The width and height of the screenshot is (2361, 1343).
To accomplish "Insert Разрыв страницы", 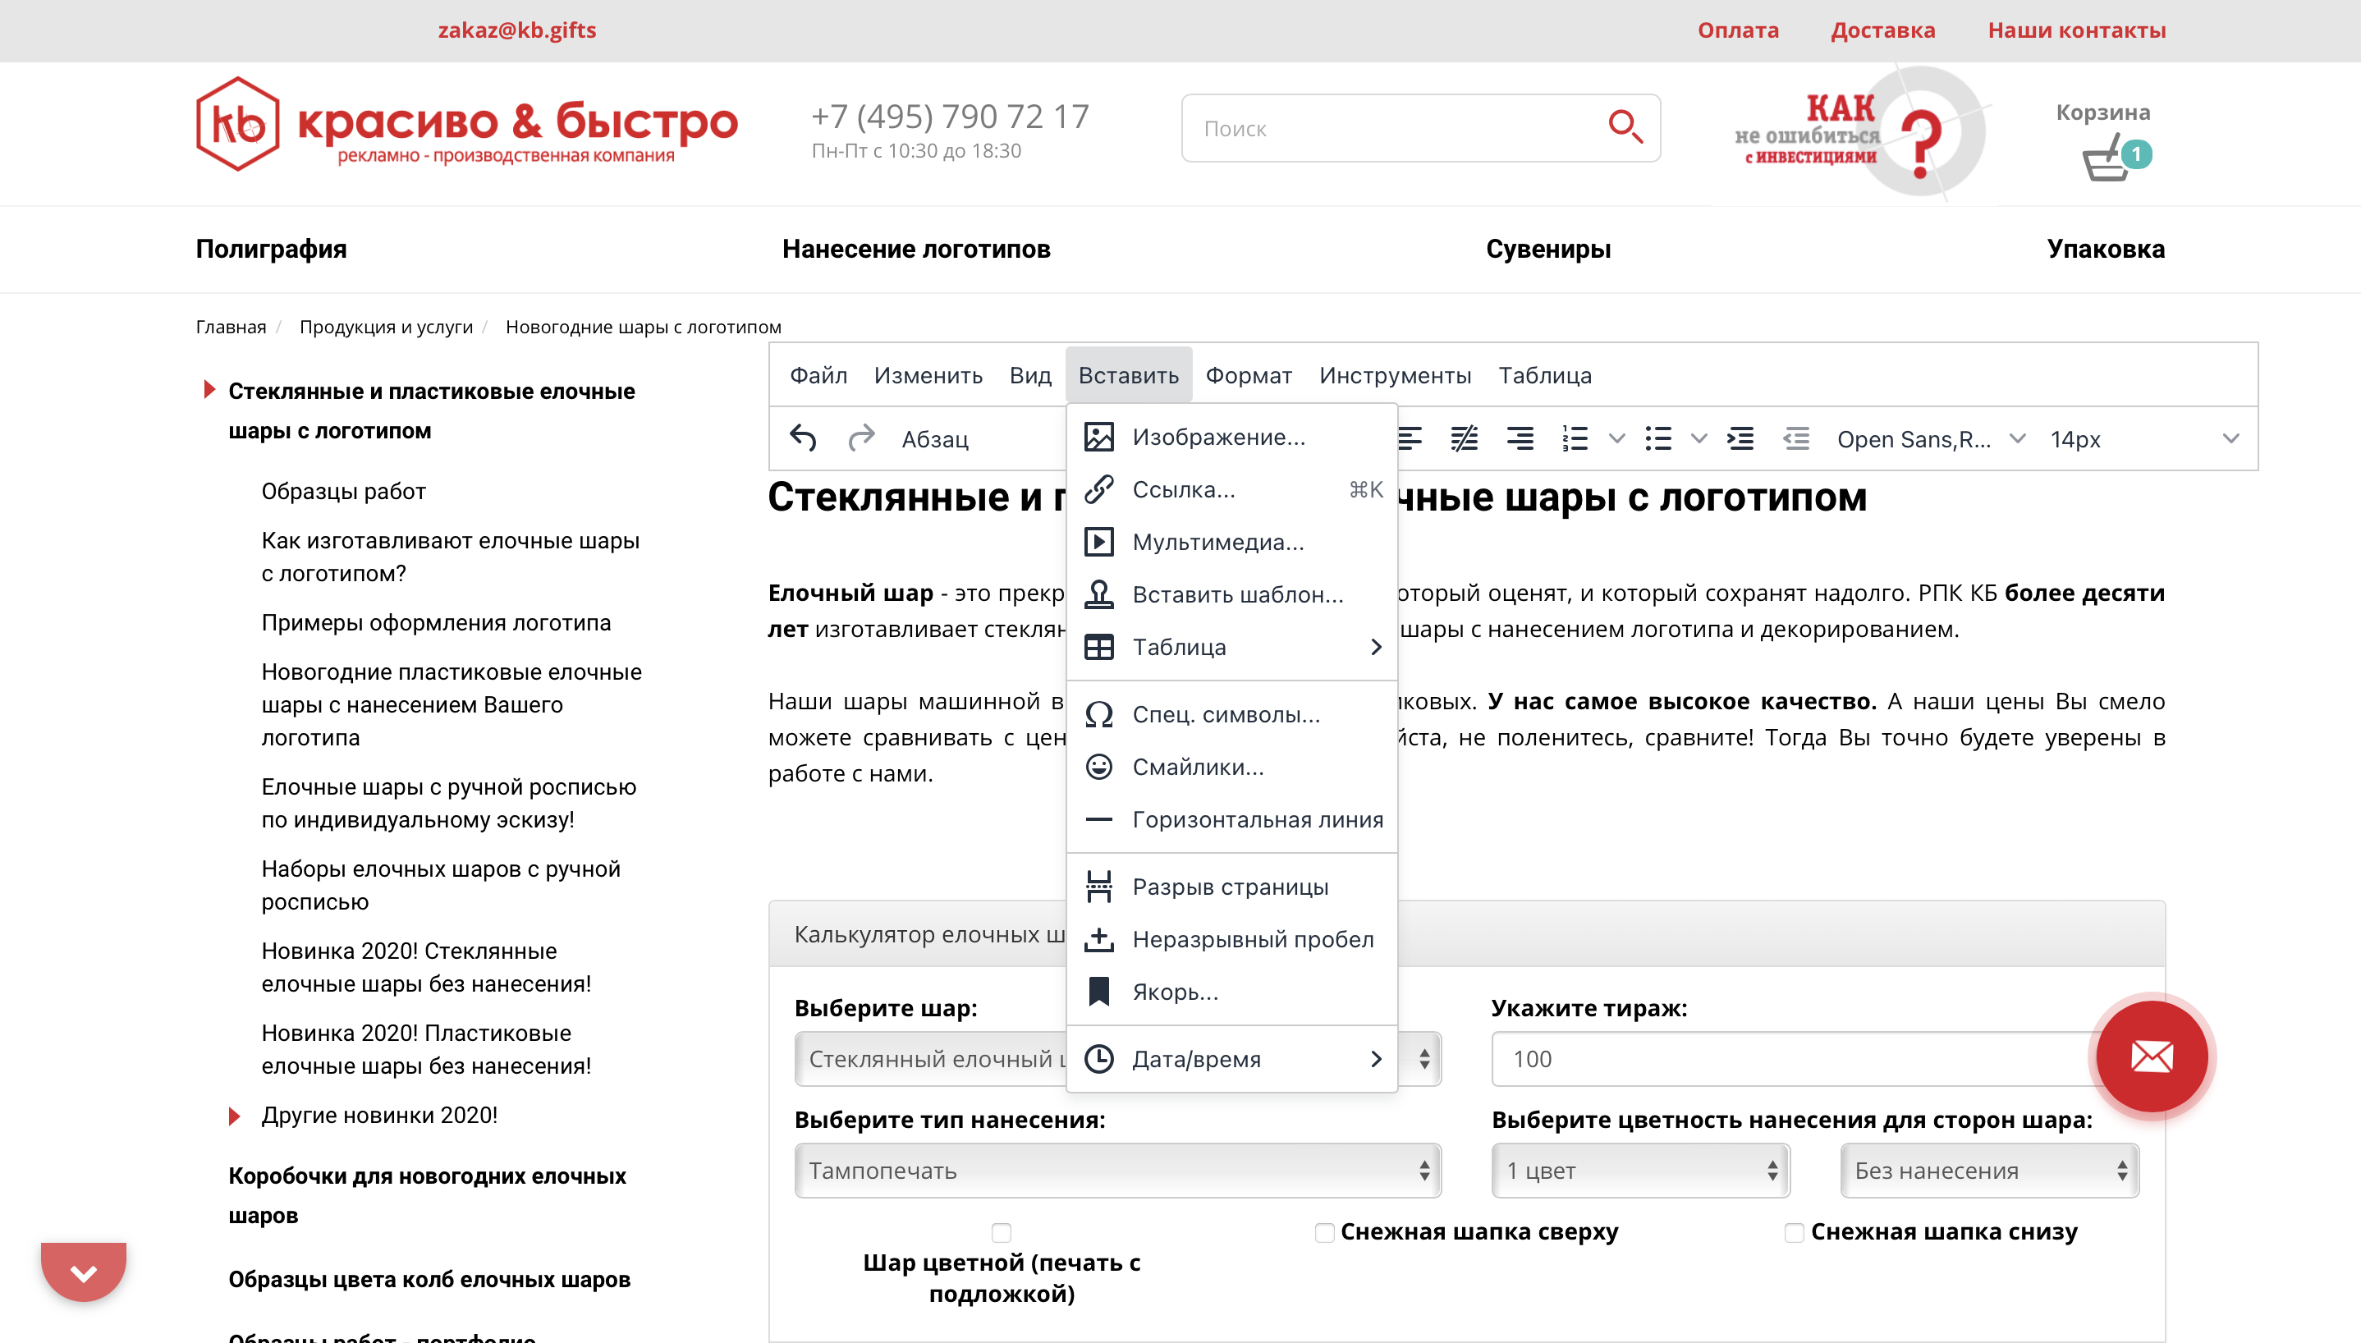I will (1231, 887).
